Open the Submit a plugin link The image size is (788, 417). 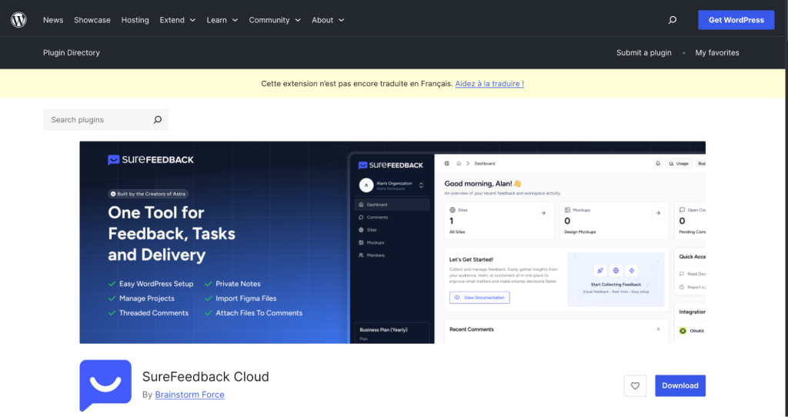tap(643, 53)
